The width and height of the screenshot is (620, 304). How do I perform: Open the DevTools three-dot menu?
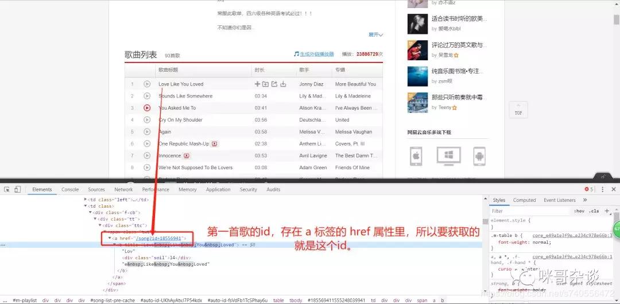point(603,189)
